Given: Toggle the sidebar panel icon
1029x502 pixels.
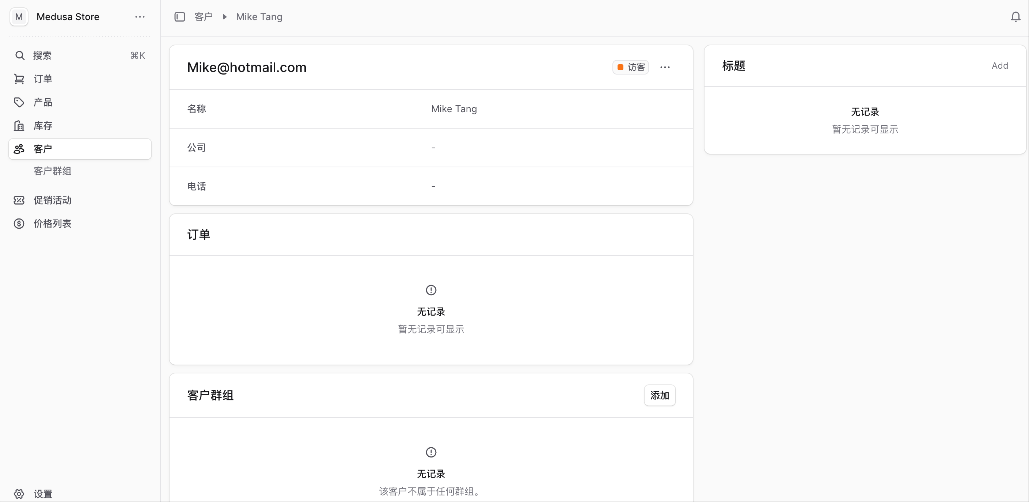Looking at the screenshot, I should [180, 17].
